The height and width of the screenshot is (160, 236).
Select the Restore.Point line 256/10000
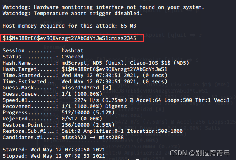pos(59,125)
